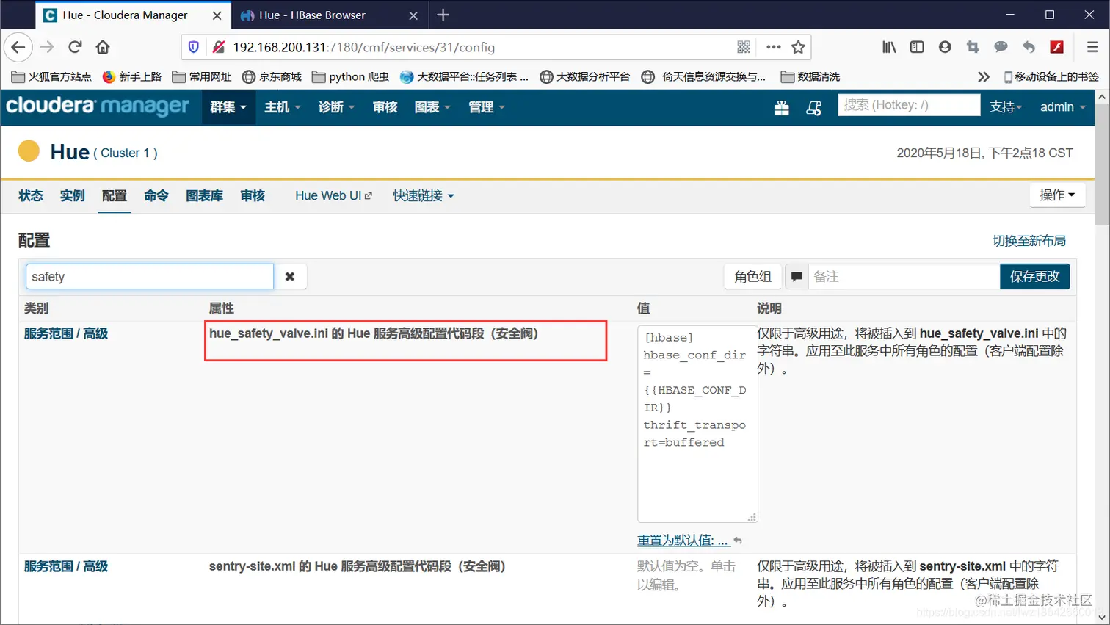Open the 审核 item in the top navigation bar

(385, 107)
